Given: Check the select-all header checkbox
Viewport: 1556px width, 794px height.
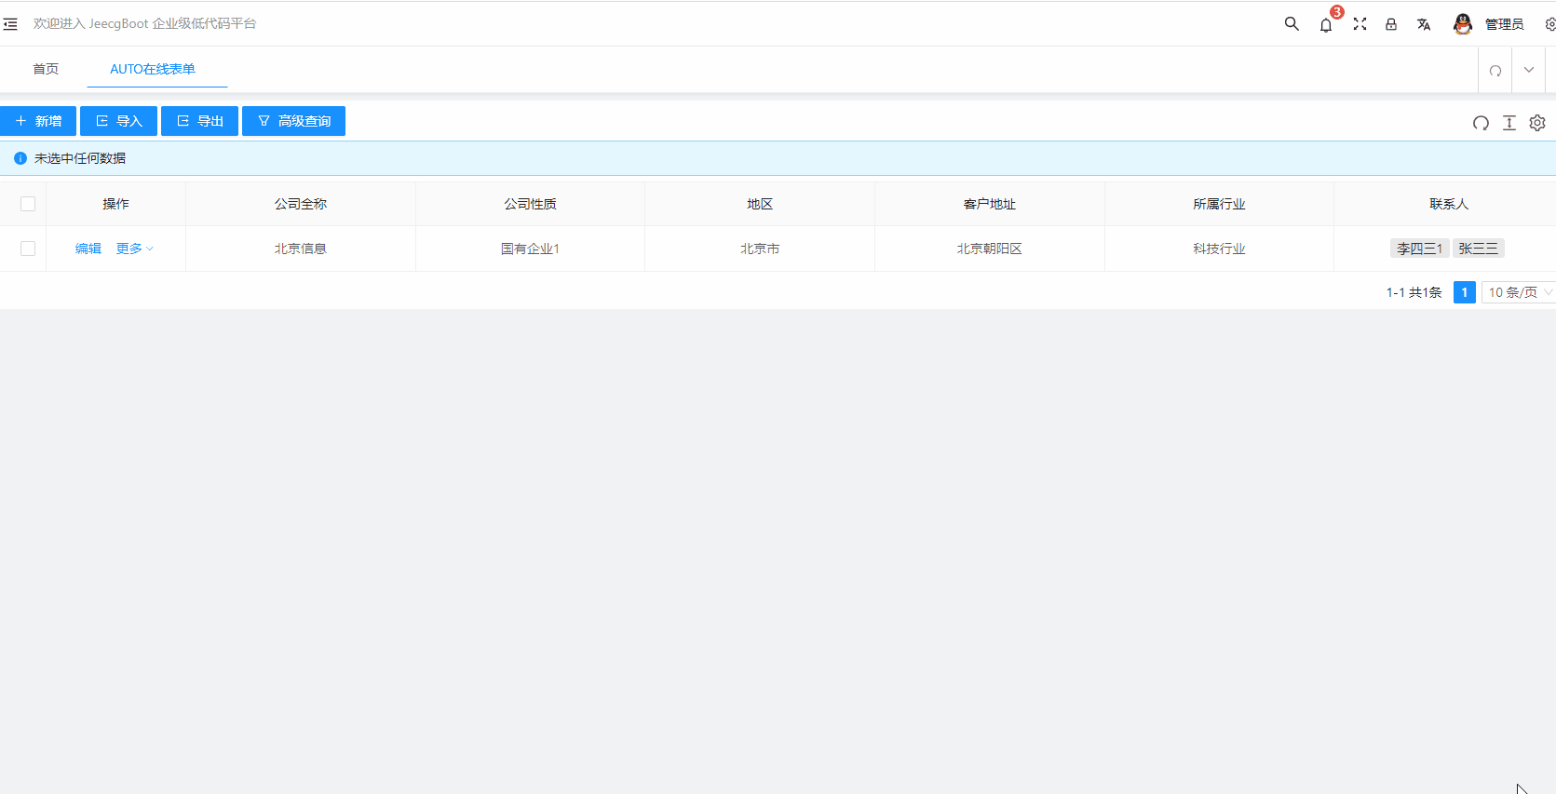Looking at the screenshot, I should pos(28,204).
